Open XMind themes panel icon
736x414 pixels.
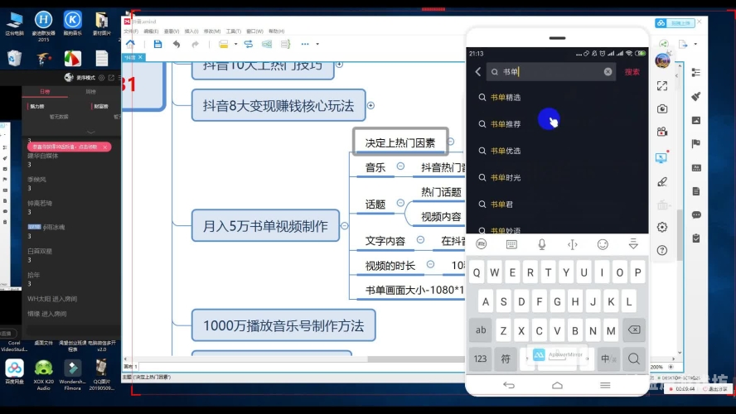[696, 168]
